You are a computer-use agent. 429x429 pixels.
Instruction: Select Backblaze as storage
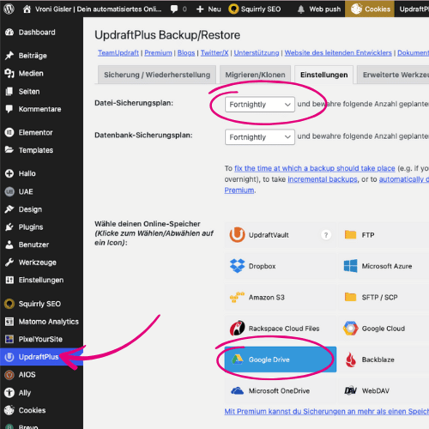coord(384,360)
